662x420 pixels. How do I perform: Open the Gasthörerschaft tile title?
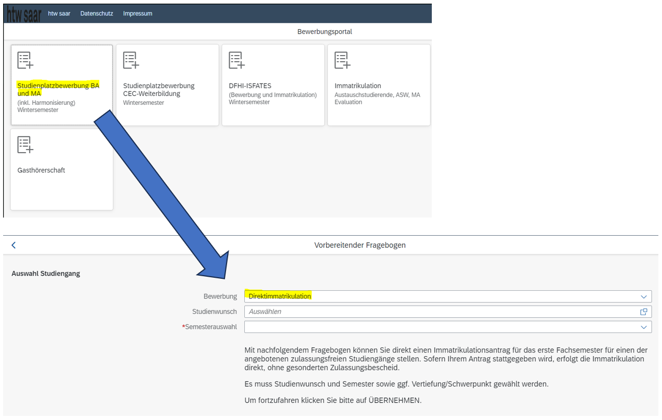click(41, 170)
